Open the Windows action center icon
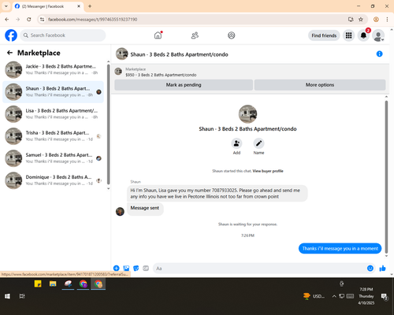 click(385, 296)
